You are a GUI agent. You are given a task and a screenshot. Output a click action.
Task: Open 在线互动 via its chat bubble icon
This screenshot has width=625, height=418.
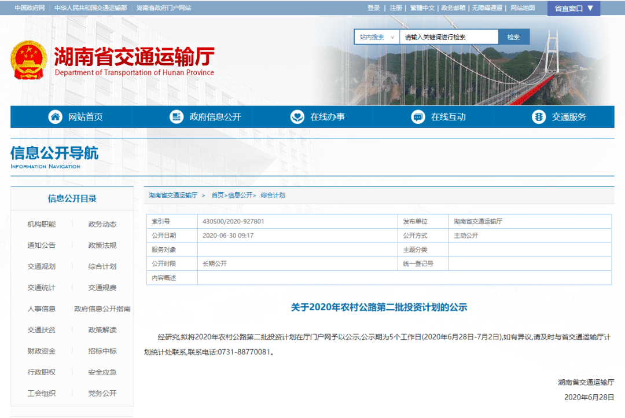click(418, 116)
